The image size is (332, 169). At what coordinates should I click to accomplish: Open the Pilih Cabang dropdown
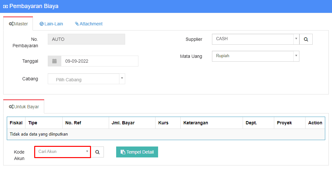(x=86, y=79)
